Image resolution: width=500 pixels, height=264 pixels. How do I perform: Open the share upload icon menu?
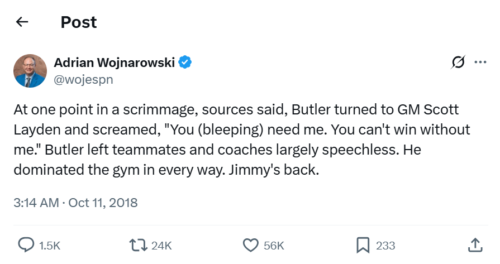click(x=475, y=245)
